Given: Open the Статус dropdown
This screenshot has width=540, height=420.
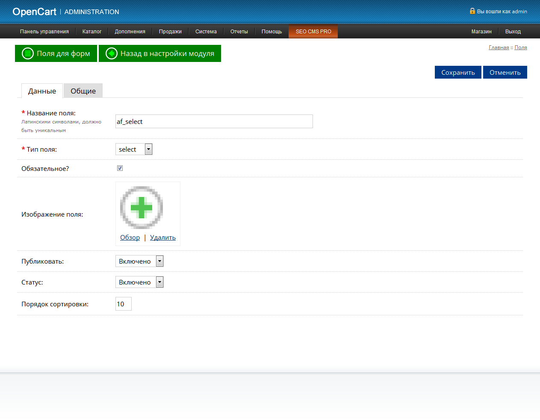Looking at the screenshot, I should 139,282.
